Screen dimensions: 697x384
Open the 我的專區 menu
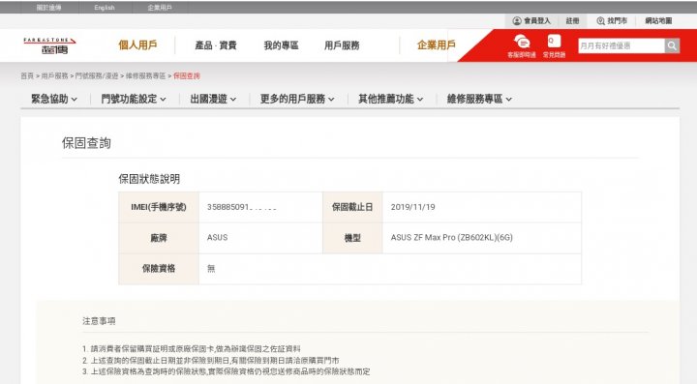[281, 45]
